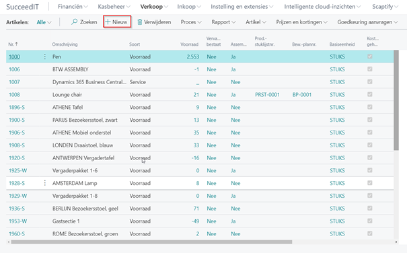407x253 pixels.
Task: Click the BP-0001 routing link
Action: tap(302, 95)
